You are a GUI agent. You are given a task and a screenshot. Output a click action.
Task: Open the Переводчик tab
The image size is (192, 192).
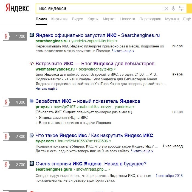coord(150,19)
